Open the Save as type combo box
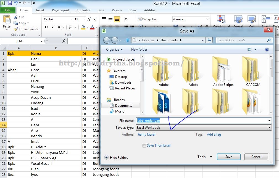Screen dimensions: 279x178 [x=204, y=128]
